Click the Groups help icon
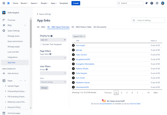This screenshot has width=167, height=115. 47,69
